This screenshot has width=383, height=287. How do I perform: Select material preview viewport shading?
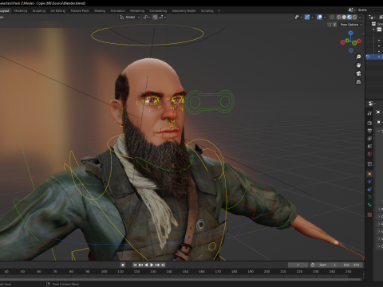349,18
